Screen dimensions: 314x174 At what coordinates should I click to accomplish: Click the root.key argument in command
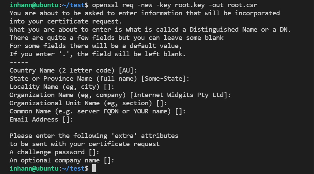pyautogui.click(x=190, y=5)
